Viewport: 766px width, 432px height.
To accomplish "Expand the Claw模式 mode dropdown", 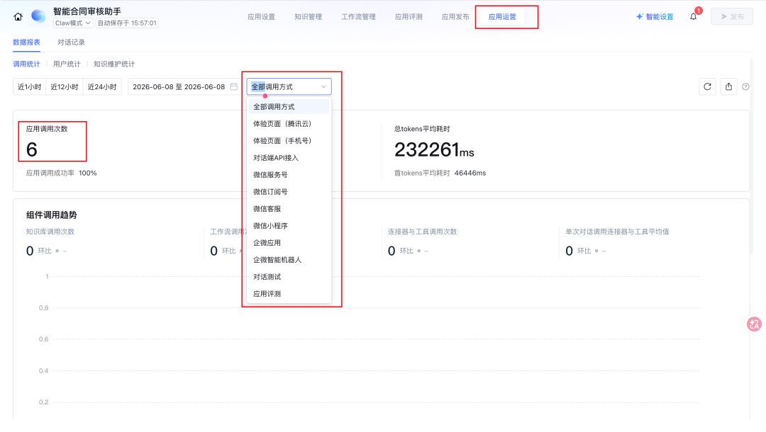I will click(x=72, y=23).
